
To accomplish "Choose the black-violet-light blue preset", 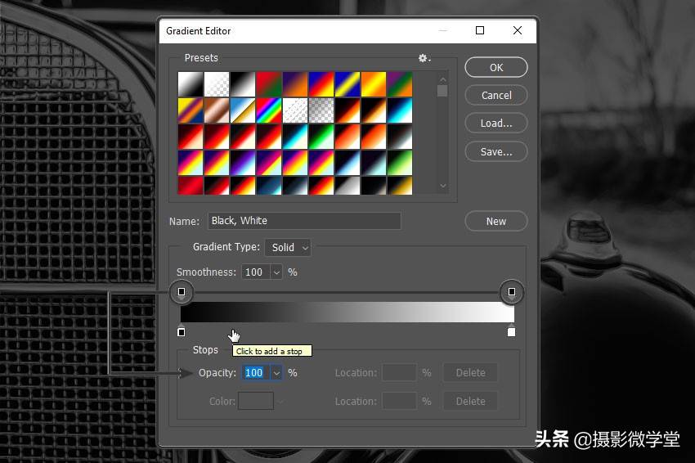I will point(243,163).
